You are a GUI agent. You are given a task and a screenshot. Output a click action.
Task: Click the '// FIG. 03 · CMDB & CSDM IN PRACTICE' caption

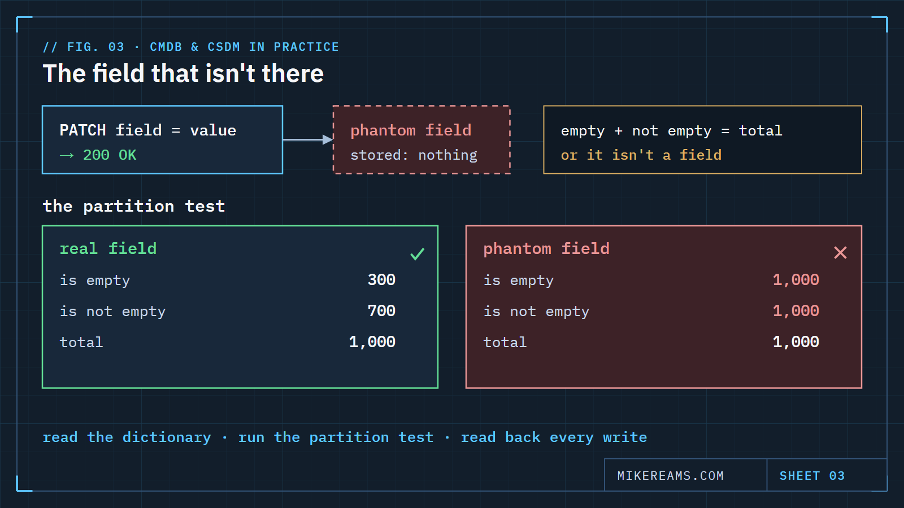[191, 47]
